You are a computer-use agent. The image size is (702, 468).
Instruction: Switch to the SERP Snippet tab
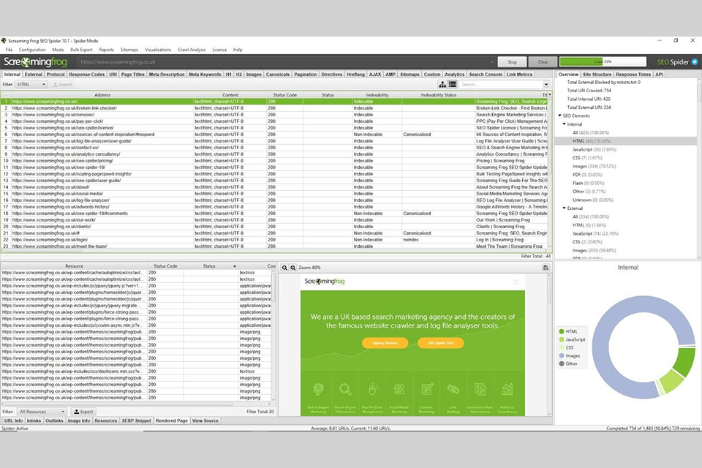137,420
